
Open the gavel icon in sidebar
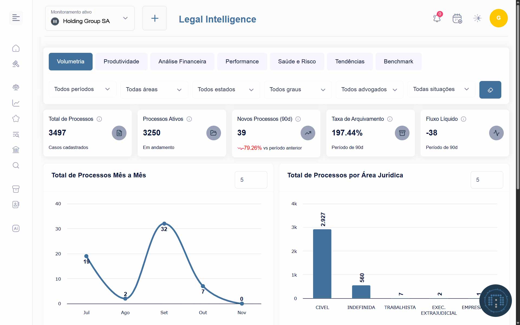pyautogui.click(x=16, y=64)
